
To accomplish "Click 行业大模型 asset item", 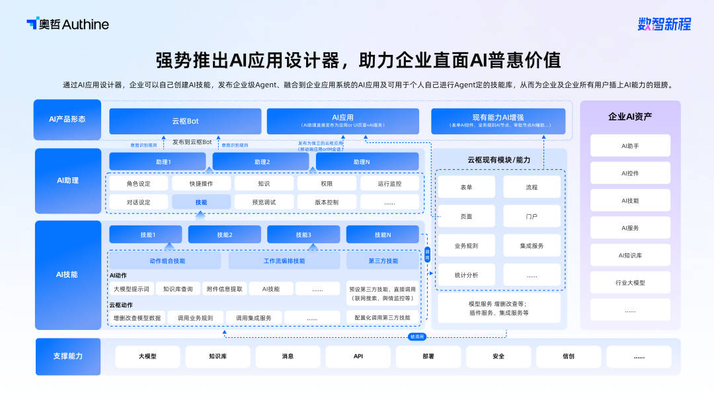I will point(630,283).
